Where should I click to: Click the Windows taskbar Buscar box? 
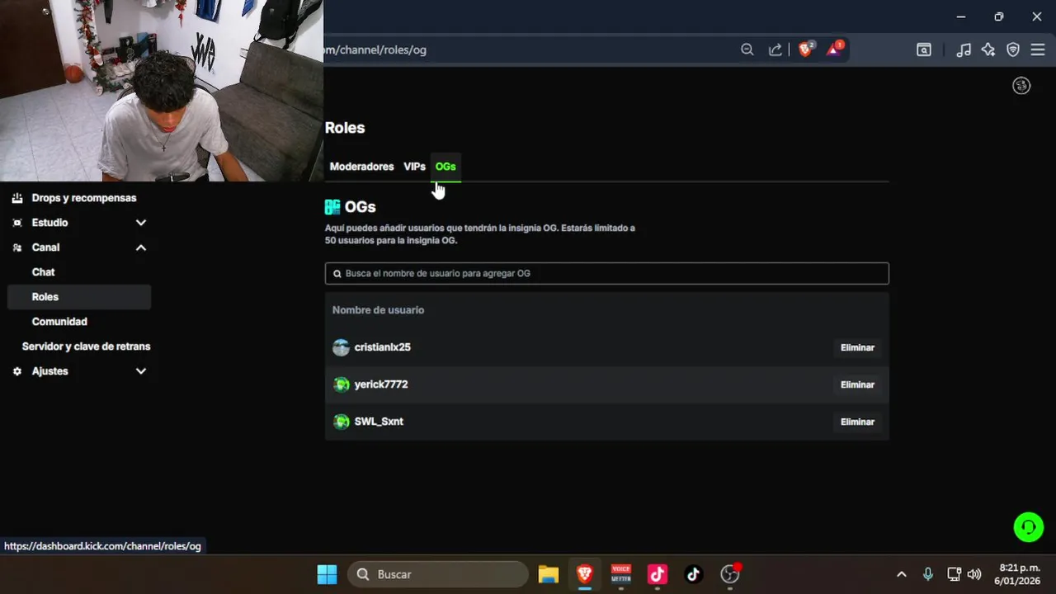pyautogui.click(x=437, y=574)
